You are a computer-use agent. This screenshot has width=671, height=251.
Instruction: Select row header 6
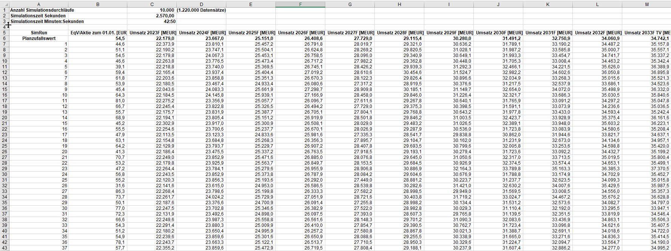[5, 38]
